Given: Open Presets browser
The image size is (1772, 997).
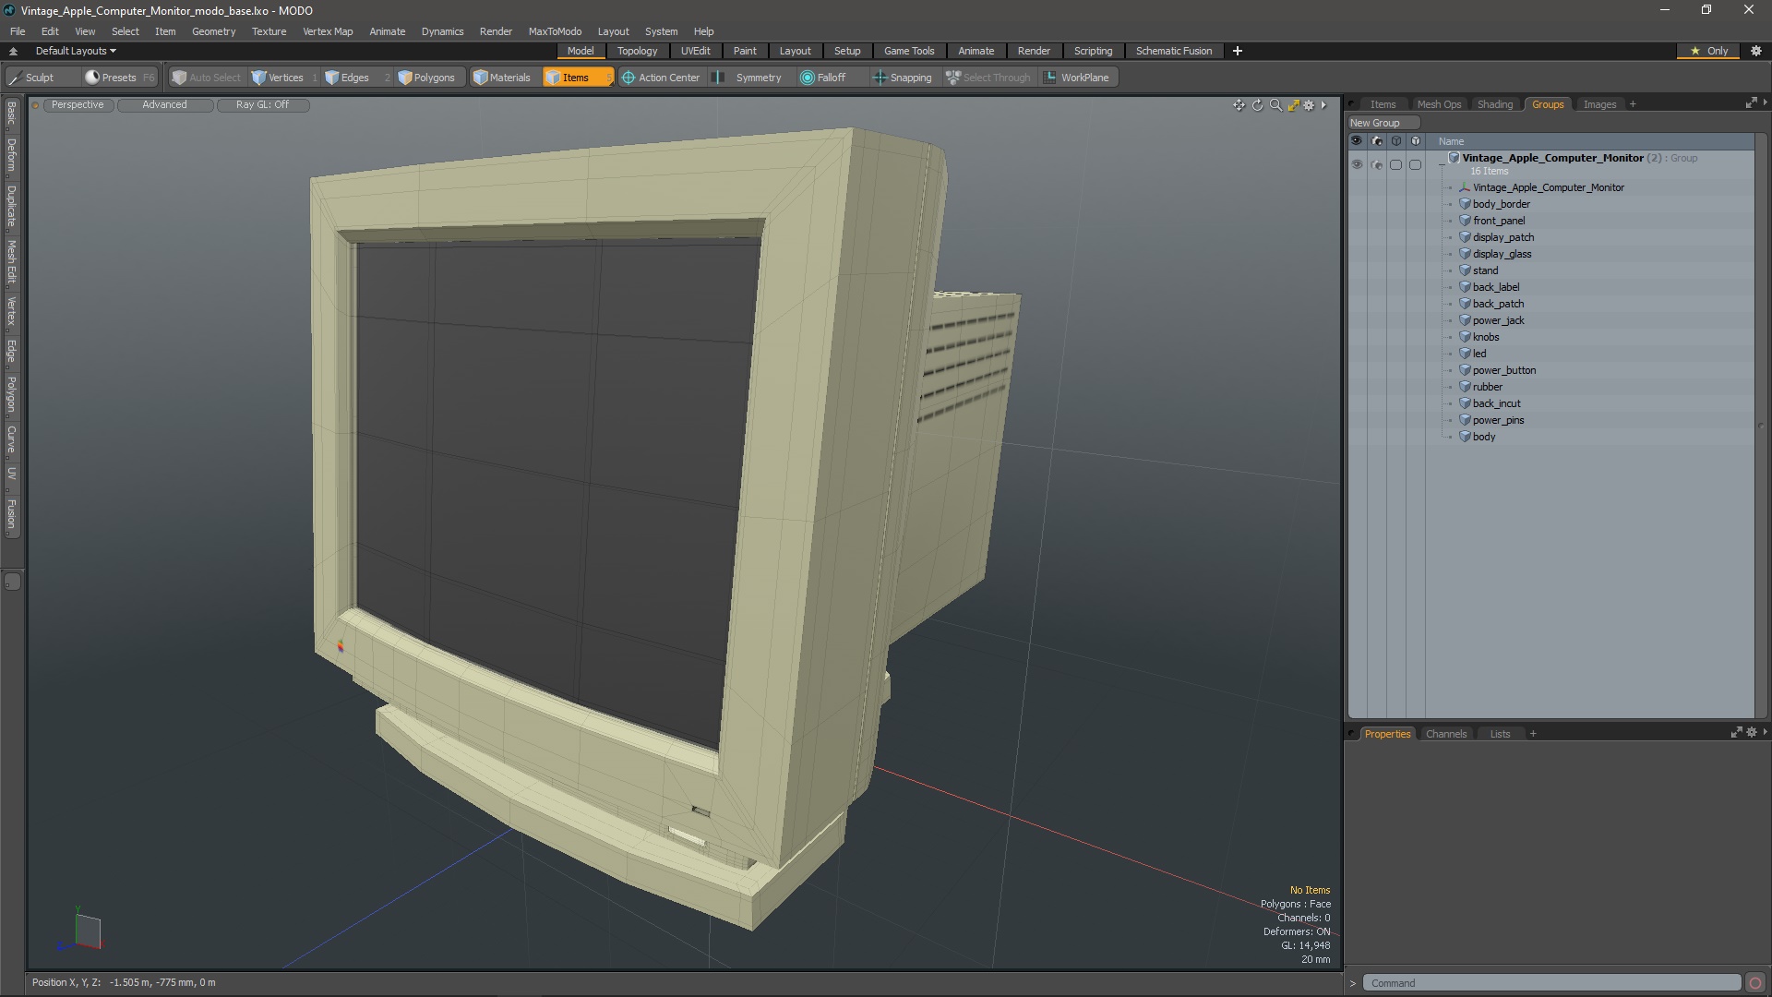Looking at the screenshot, I should (120, 78).
